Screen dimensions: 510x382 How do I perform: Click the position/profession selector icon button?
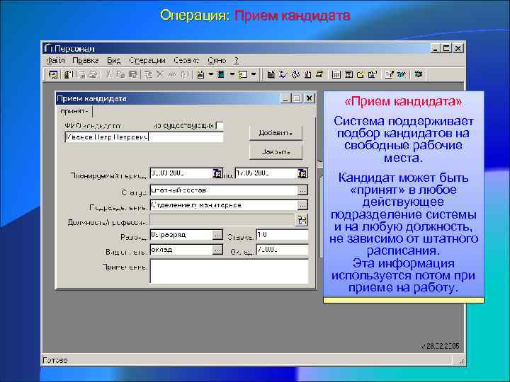pos(302,220)
